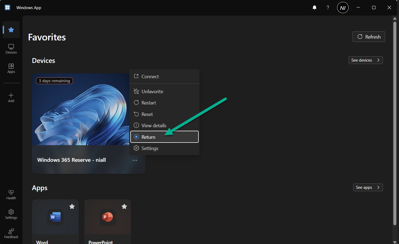Screen dimensions: 399x244
Task: Select Unfavorite in the context menu
Action: pos(164,91)
